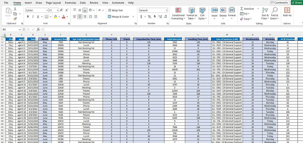The width and height of the screenshot is (303, 143).
Task: Switch to the Review tab
Action: [x=94, y=3]
